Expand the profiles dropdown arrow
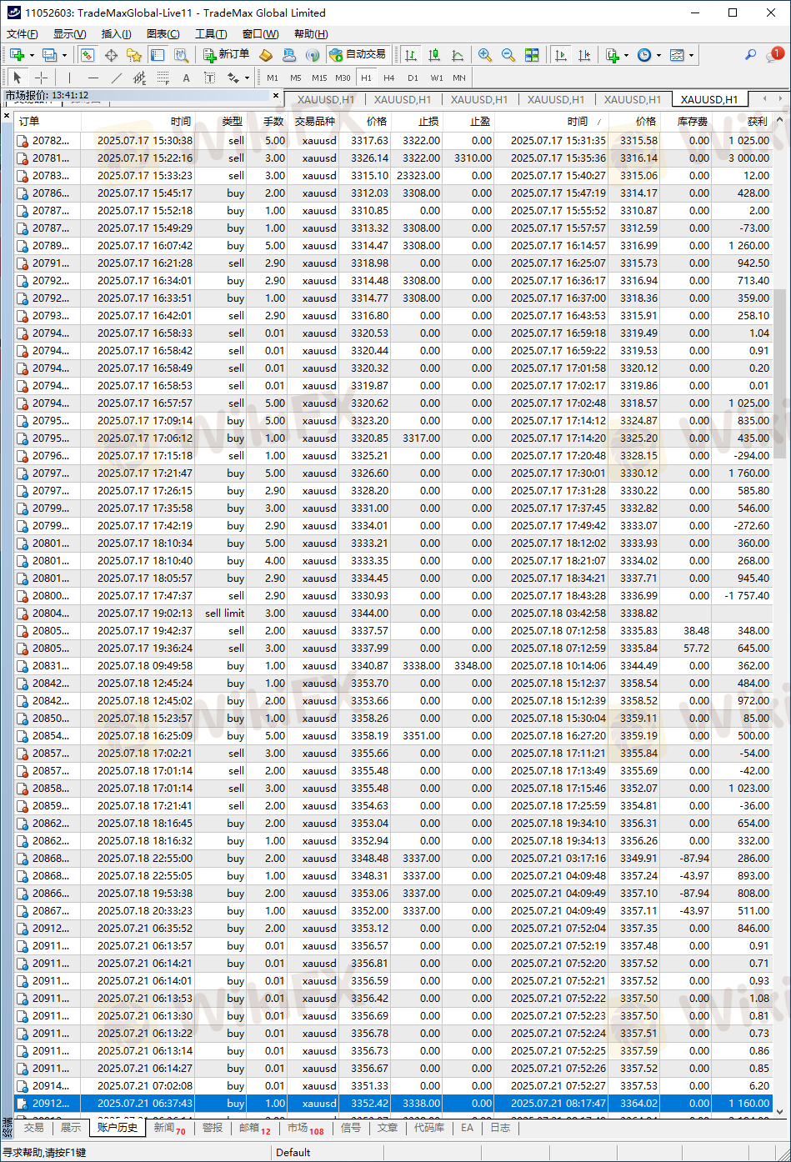Viewport: 791px width, 1162px height. point(65,55)
